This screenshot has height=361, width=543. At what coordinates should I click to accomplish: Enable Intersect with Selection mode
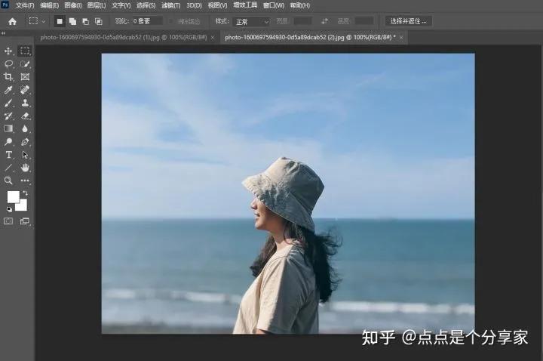tap(99, 21)
